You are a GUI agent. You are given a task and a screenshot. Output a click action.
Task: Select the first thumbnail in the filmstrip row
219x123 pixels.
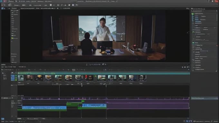[21, 78]
